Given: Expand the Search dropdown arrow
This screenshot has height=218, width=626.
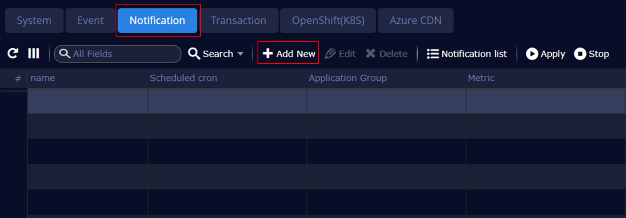Looking at the screenshot, I should pyautogui.click(x=240, y=54).
